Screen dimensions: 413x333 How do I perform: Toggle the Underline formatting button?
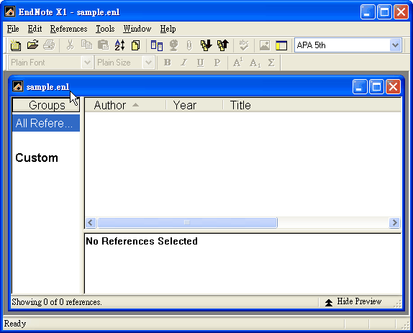[201, 63]
